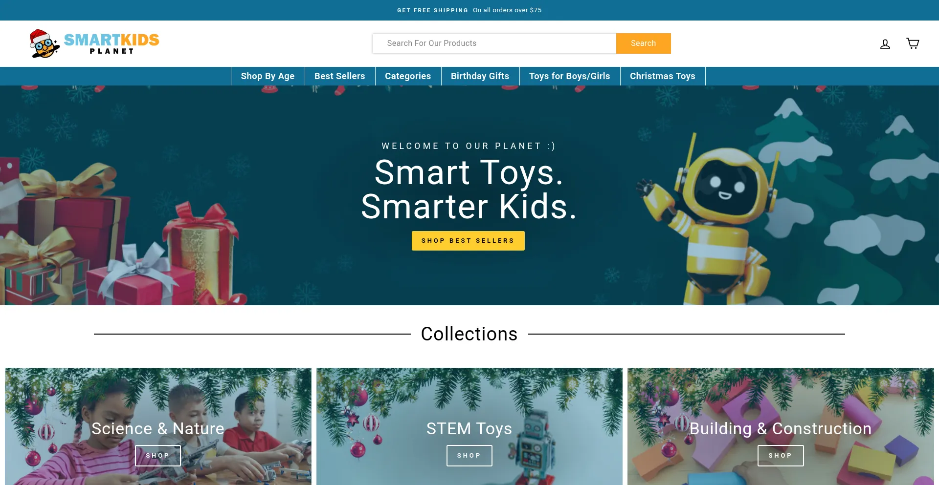Expand the Toys for Boys/Girls menu
Viewport: 939px width, 485px height.
[x=570, y=76]
